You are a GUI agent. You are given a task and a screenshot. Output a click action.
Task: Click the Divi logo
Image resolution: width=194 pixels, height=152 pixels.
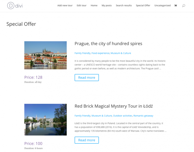pos(15,6)
